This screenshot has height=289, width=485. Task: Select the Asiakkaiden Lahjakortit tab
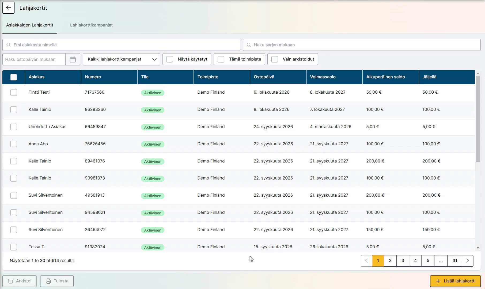pyautogui.click(x=30, y=25)
